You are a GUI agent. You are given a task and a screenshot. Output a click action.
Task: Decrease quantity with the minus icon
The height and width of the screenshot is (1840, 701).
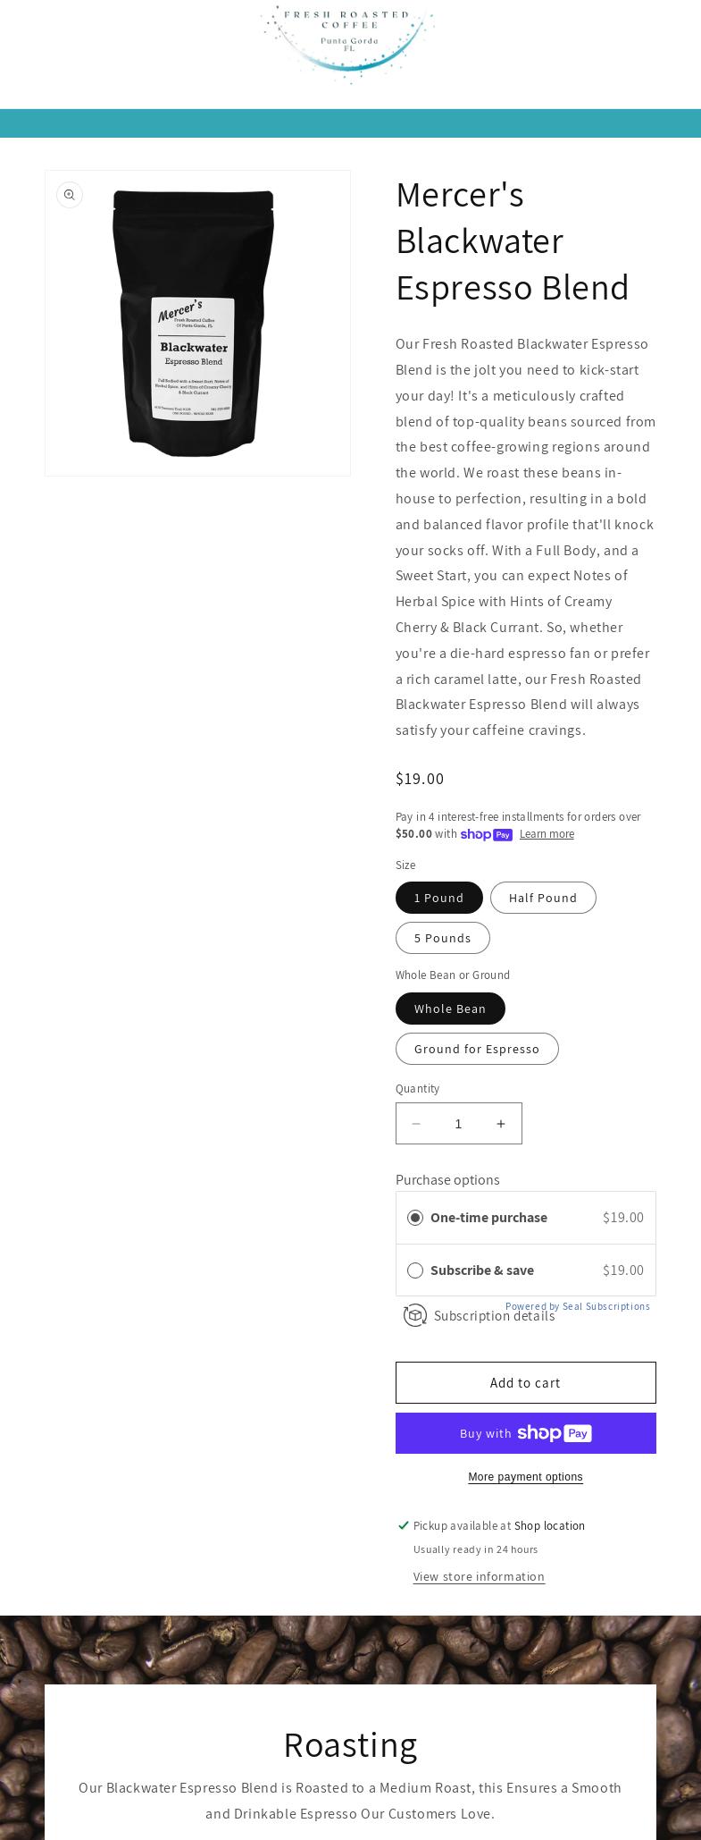tap(416, 1124)
